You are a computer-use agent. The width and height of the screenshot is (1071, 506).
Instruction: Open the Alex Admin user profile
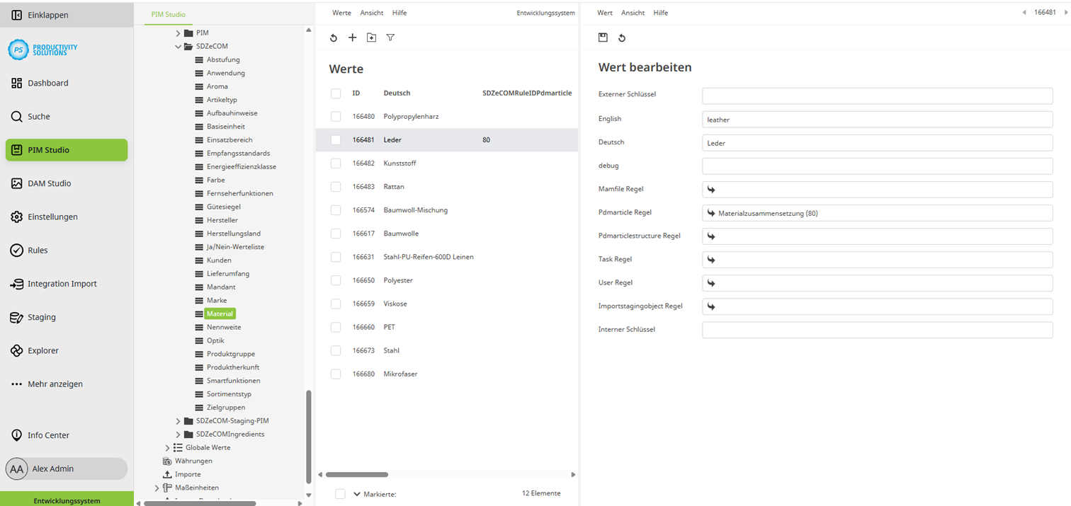(52, 468)
